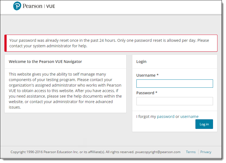Focus the Password input field
Viewport: 226px width, 163px height.
click(x=174, y=101)
